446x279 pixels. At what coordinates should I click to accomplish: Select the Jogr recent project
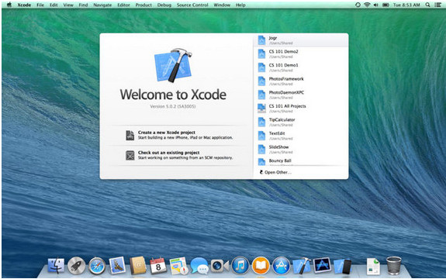coord(301,40)
